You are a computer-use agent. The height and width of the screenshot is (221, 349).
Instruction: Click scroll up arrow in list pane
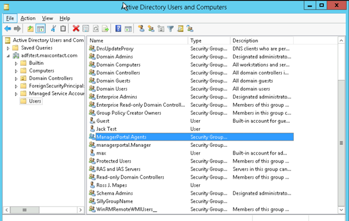coord(341,40)
